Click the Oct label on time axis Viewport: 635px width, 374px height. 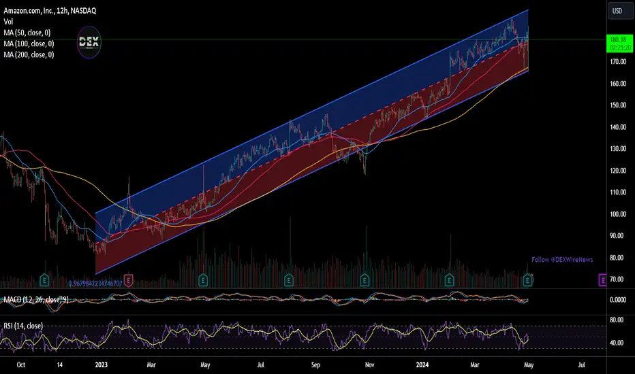(x=20, y=364)
